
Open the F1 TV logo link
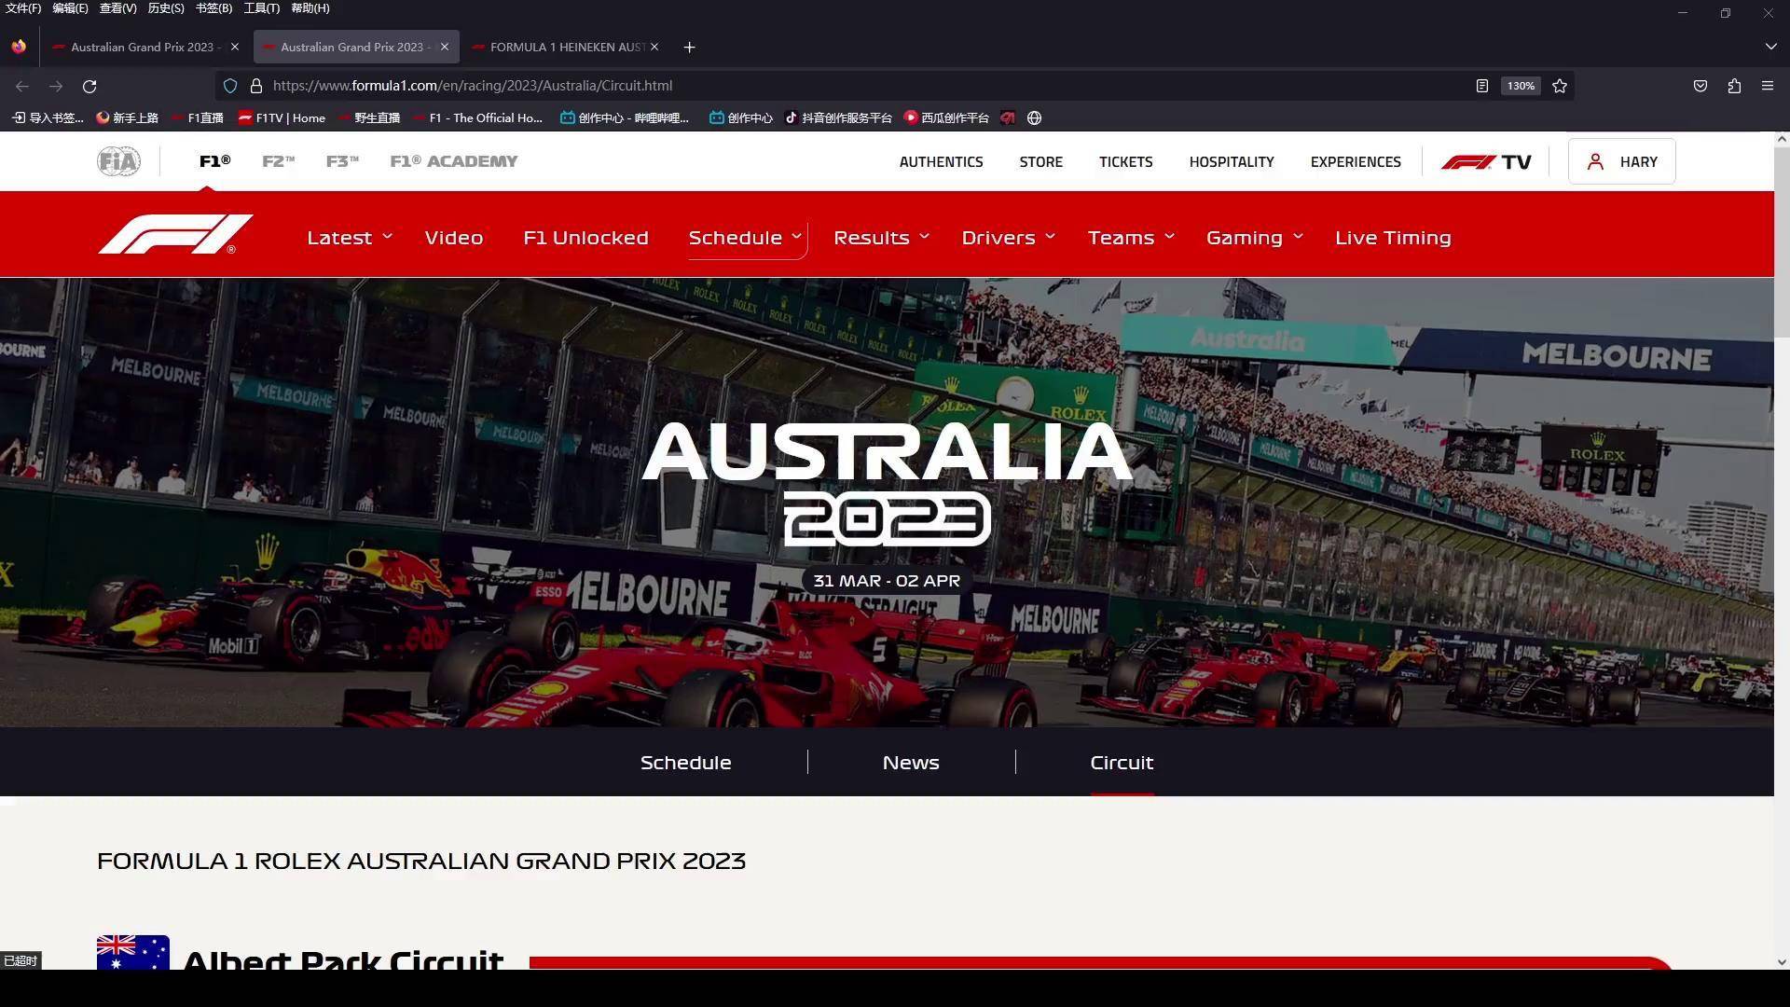pos(1486,161)
